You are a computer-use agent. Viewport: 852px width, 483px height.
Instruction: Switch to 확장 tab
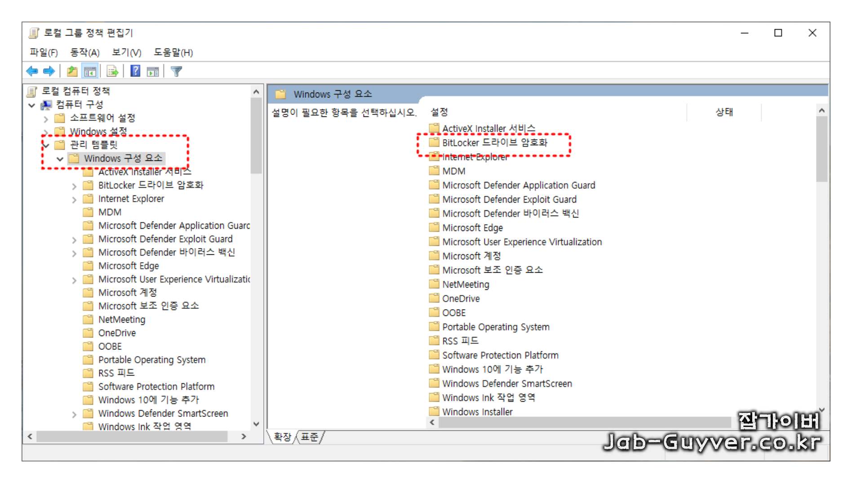[x=282, y=437]
